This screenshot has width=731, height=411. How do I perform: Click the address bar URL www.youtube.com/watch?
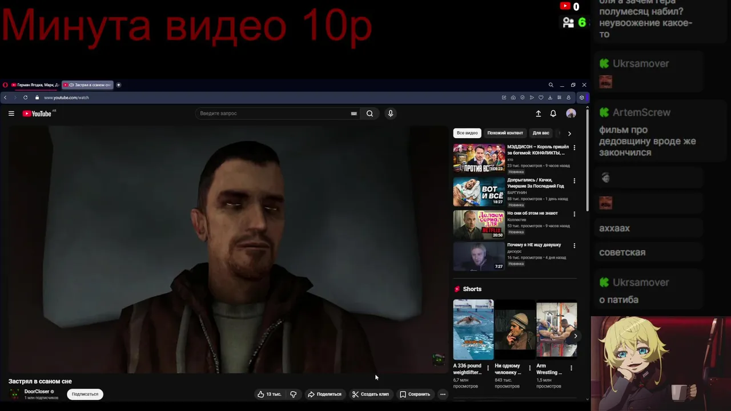point(66,98)
